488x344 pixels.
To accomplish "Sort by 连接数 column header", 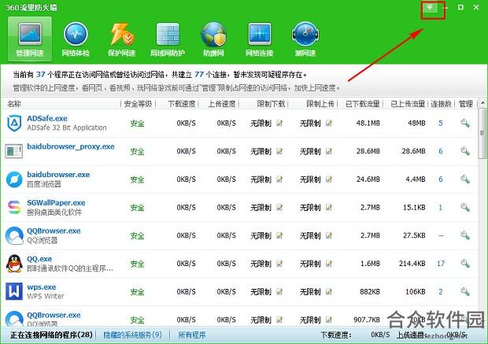I will tap(441, 104).
